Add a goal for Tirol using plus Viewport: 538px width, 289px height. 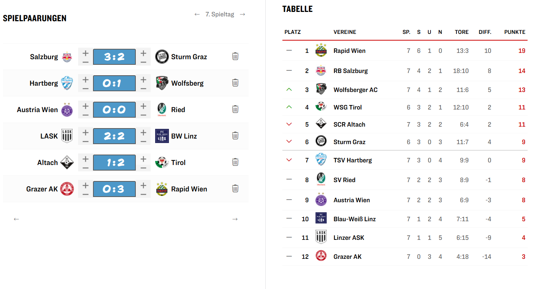pos(143,159)
